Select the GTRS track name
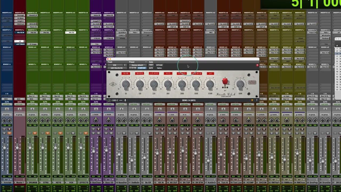This screenshot has width=341, height=192. [45, 182]
